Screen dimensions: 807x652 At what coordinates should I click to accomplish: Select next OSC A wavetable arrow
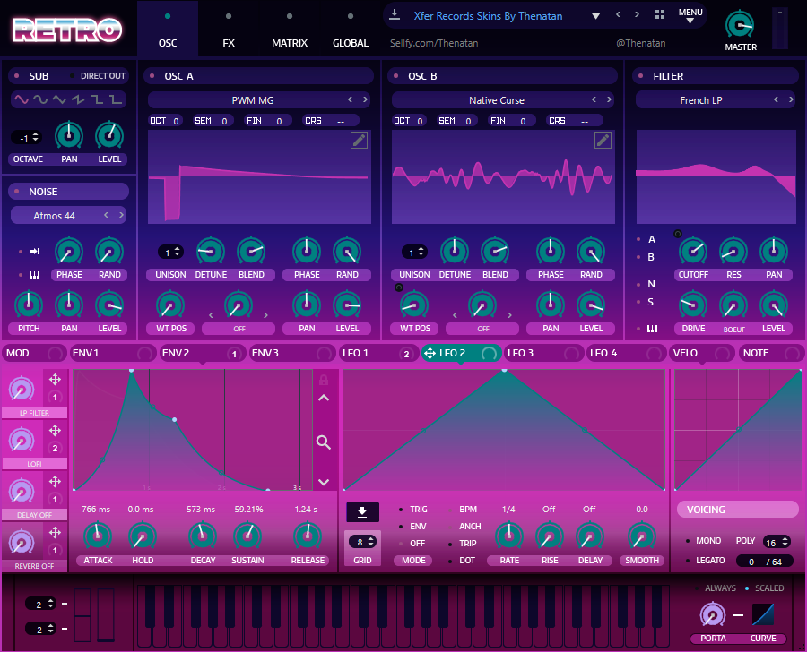pyautogui.click(x=366, y=99)
